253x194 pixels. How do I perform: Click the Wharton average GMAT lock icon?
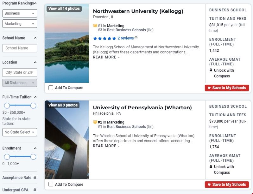point(211,167)
